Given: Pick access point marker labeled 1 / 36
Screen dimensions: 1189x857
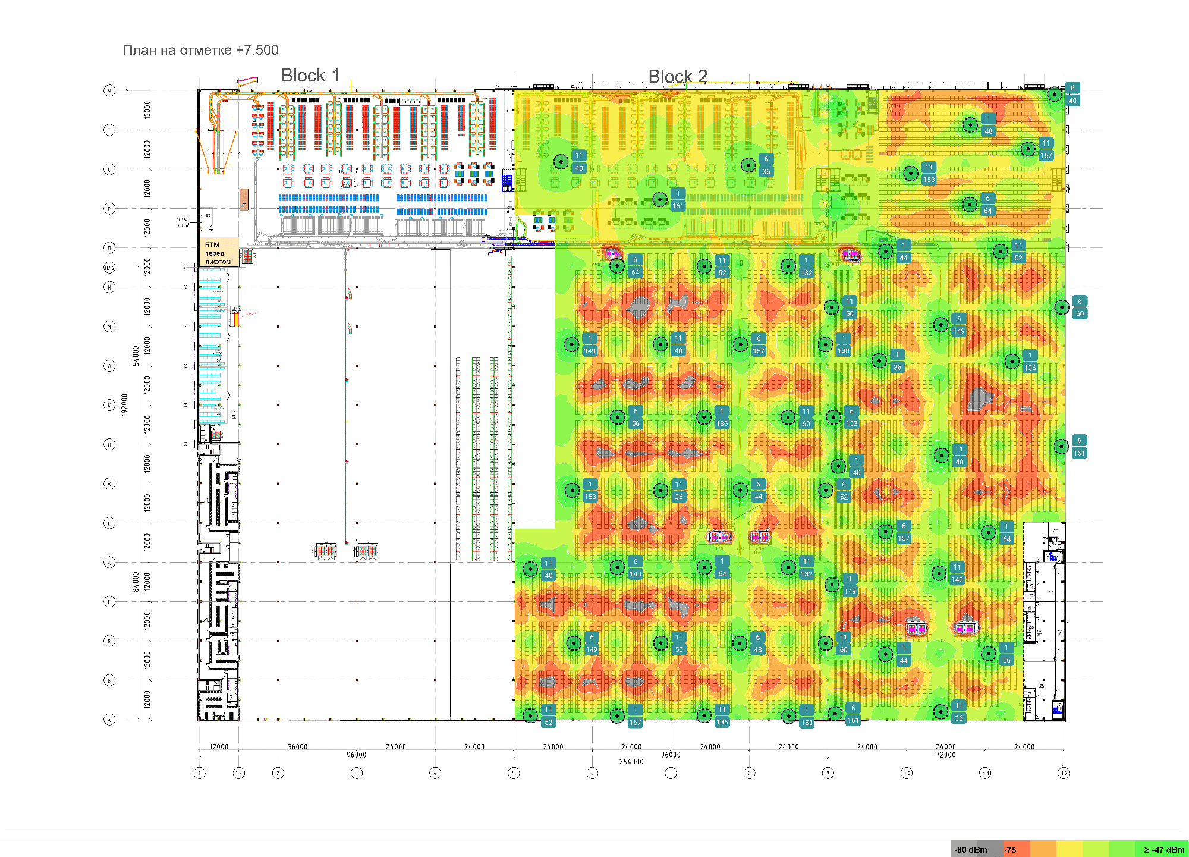Looking at the screenshot, I should pos(879,360).
